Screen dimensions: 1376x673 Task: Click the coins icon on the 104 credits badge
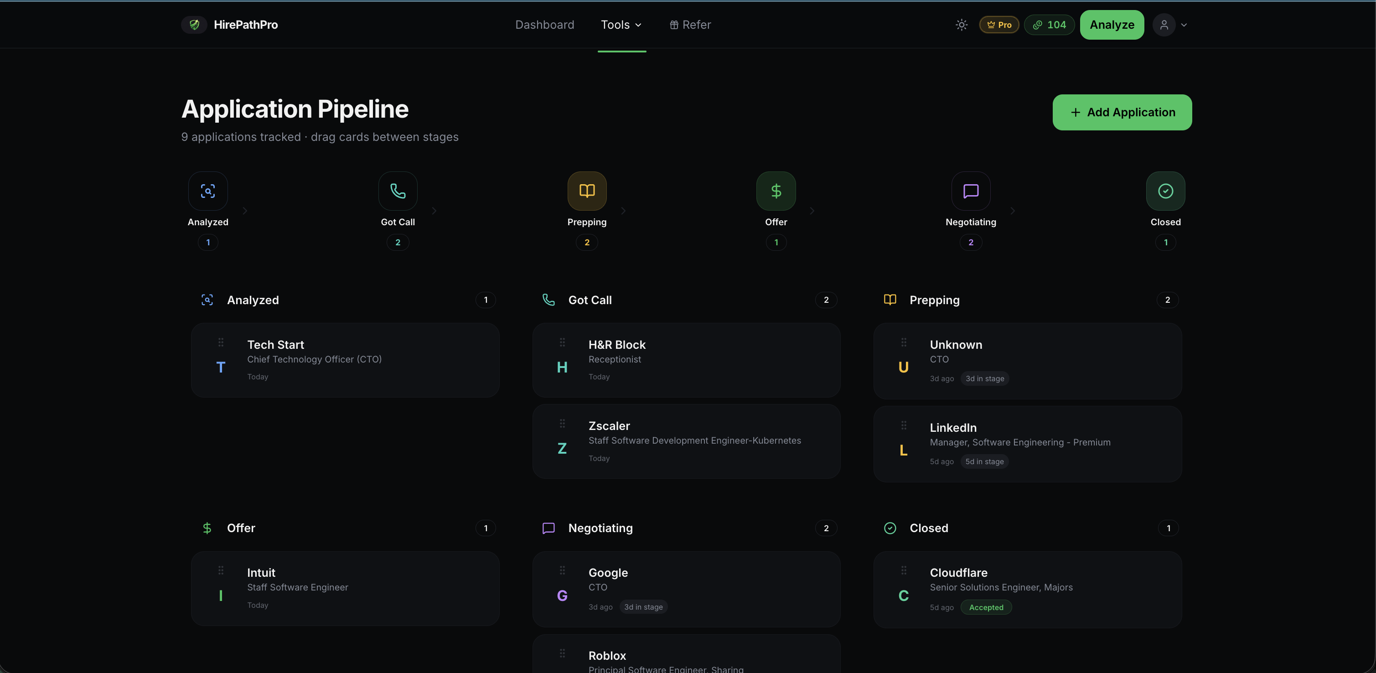1037,25
